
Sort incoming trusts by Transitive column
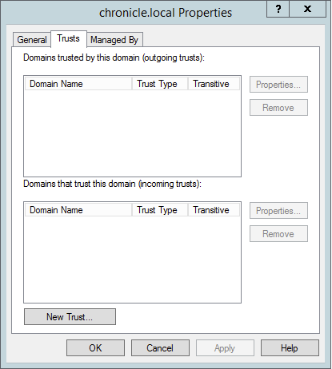(x=214, y=210)
